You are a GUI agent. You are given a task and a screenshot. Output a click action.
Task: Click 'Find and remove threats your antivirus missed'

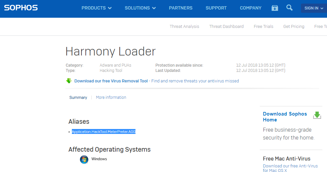click(195, 81)
